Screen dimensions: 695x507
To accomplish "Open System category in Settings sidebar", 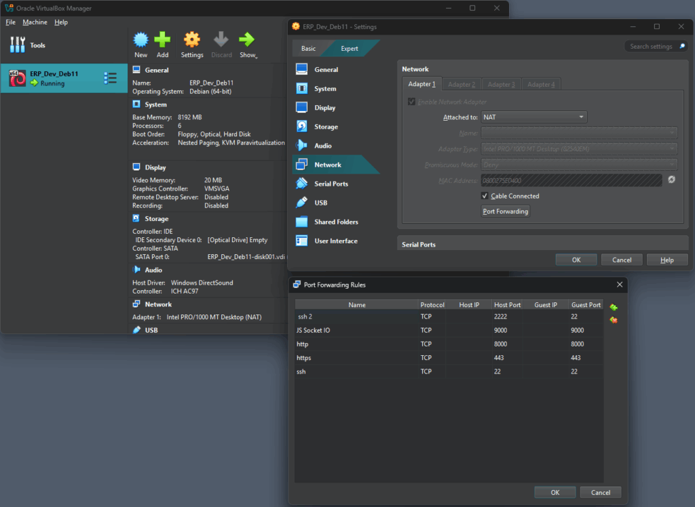I will click(x=325, y=89).
